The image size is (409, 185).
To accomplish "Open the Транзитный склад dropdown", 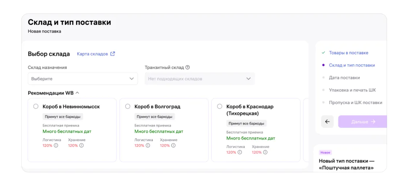I will pos(200,79).
